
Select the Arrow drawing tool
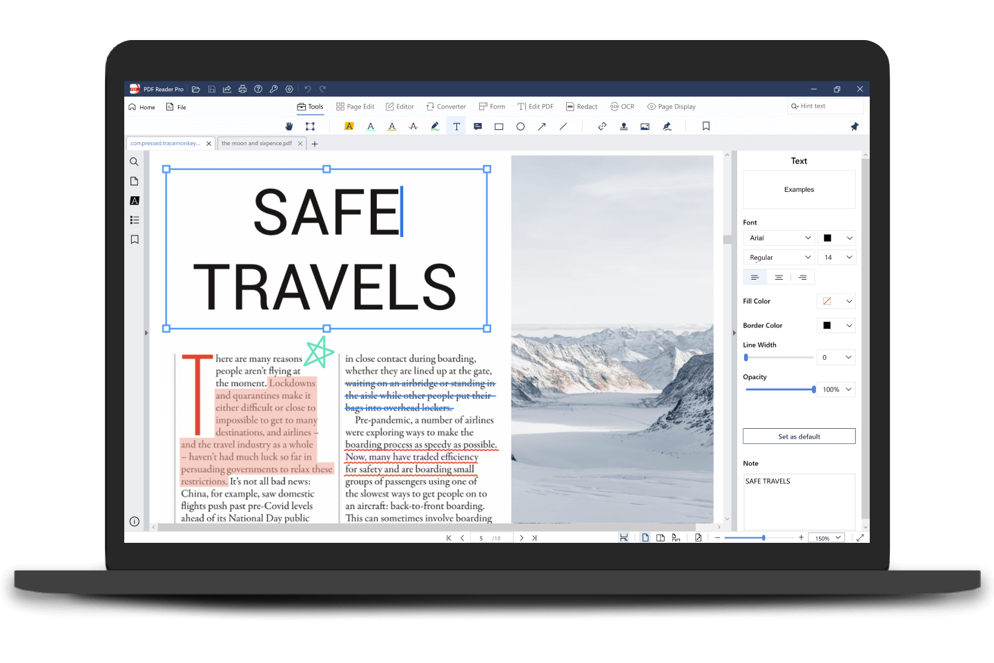coord(542,126)
